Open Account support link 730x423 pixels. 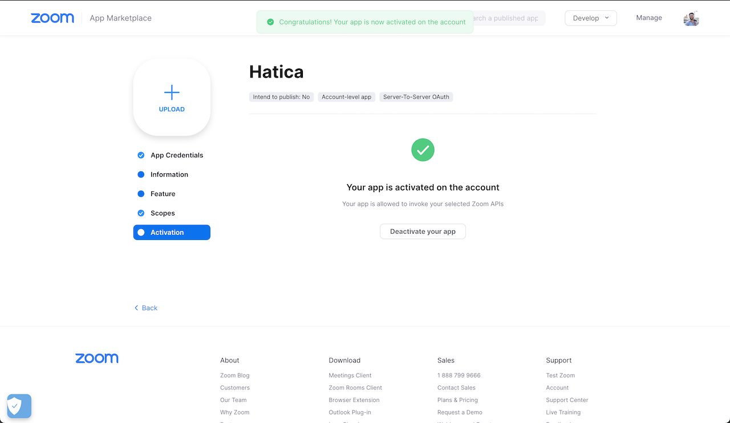pos(557,388)
